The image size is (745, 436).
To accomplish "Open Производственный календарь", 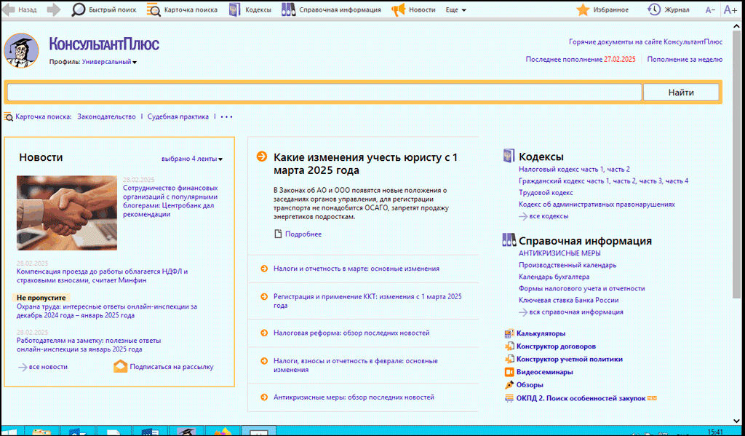I will tap(567, 265).
